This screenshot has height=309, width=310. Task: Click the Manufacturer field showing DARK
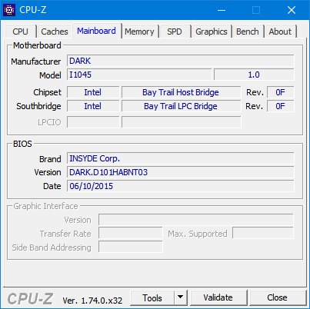coord(181,61)
